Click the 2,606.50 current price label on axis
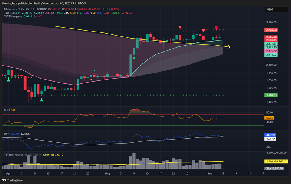 tap(271, 37)
